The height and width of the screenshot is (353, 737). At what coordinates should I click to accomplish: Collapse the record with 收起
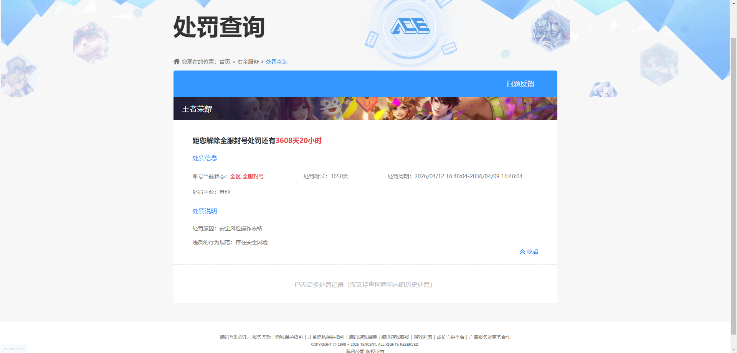pos(532,251)
